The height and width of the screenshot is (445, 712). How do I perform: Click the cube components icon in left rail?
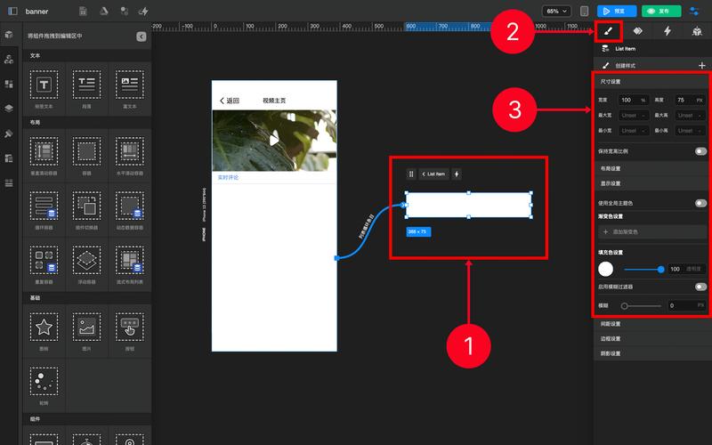coord(9,35)
